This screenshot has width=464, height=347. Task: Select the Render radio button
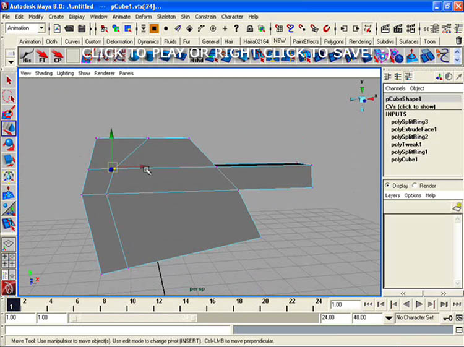coord(416,186)
